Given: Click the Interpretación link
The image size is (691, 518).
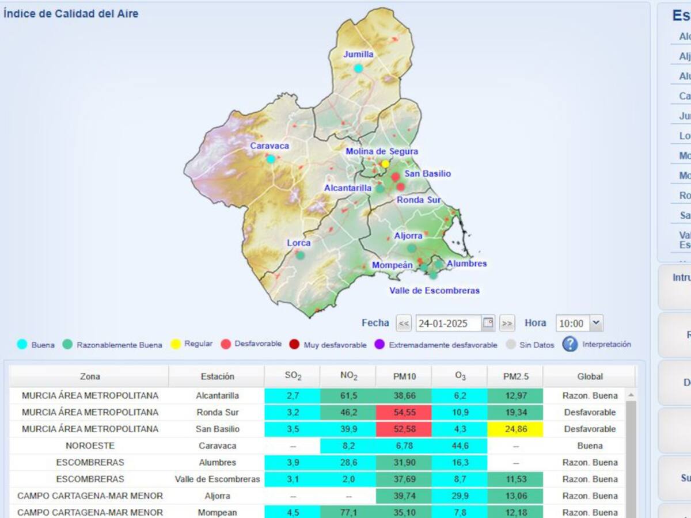Looking at the screenshot, I should pos(606,344).
